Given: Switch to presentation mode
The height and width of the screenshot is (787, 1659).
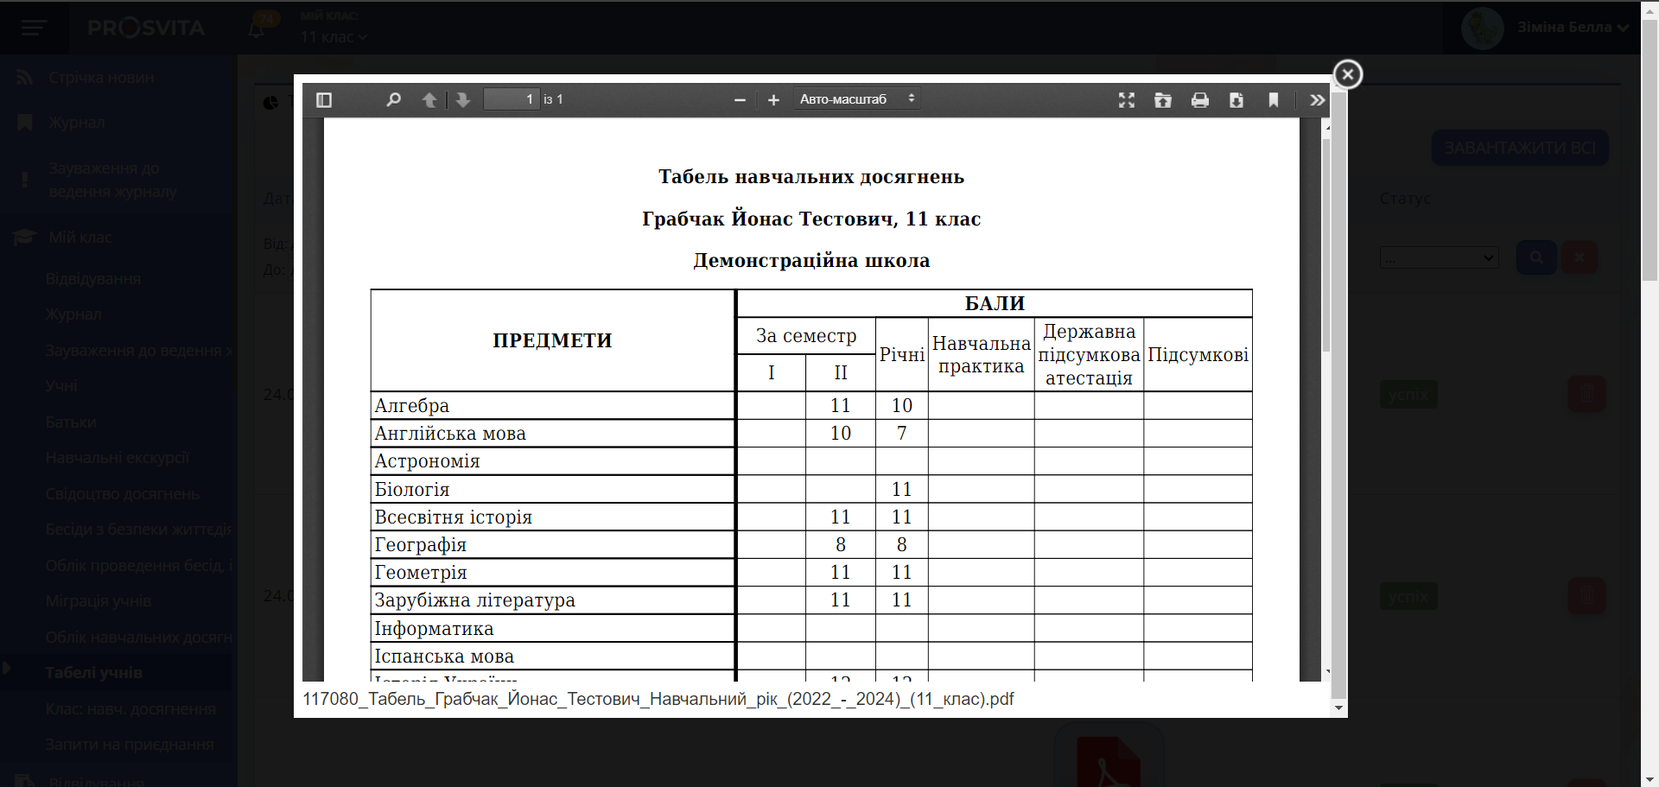Looking at the screenshot, I should tap(1127, 100).
